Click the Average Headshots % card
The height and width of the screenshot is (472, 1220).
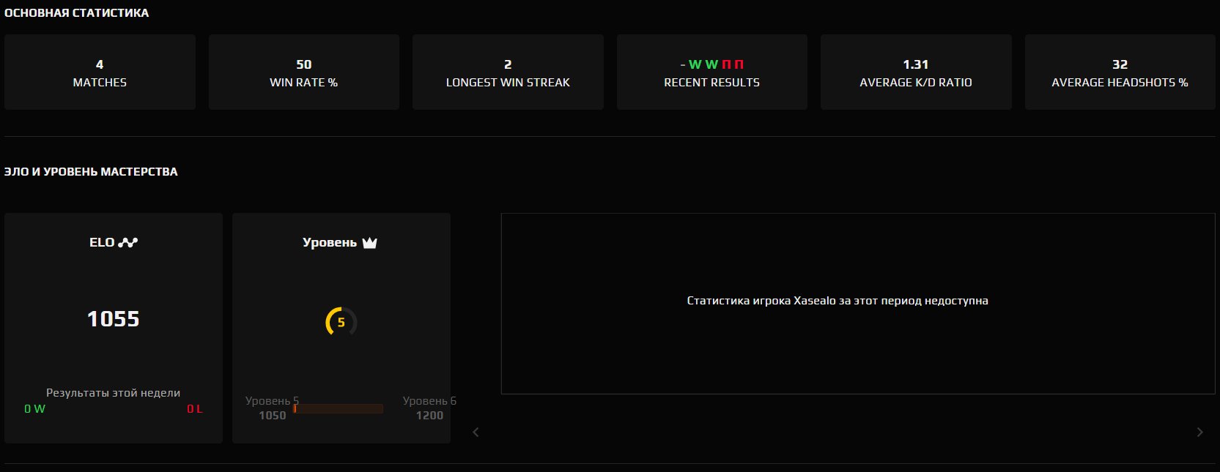[1120, 72]
